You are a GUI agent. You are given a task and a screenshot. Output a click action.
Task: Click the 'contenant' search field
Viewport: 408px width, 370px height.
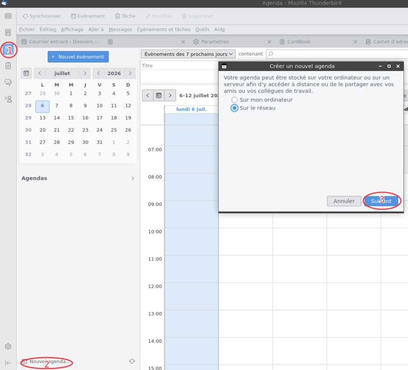coord(337,54)
